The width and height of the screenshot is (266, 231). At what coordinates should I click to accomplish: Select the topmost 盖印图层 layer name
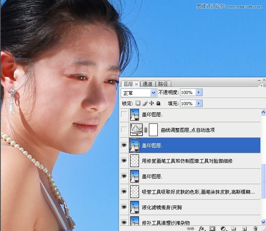coord(152,115)
